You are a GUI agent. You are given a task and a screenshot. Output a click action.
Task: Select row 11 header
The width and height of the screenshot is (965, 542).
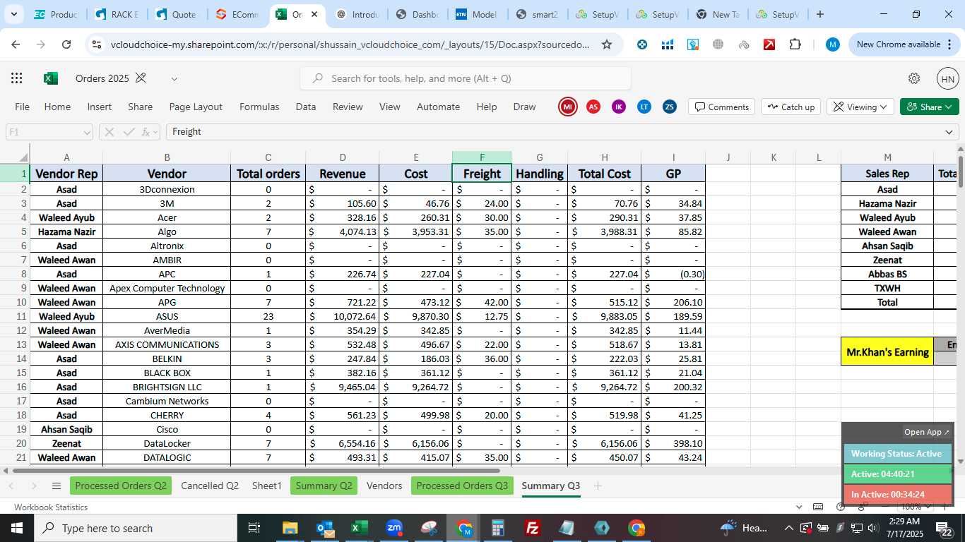(x=15, y=316)
